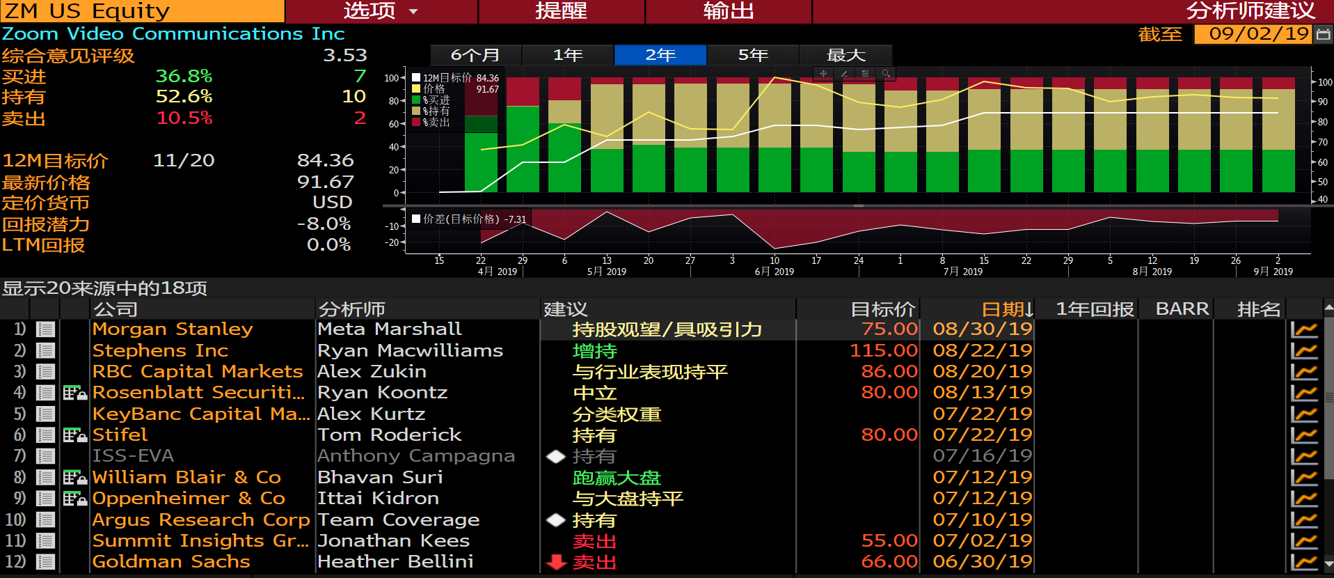Switch chart range to 5年
The height and width of the screenshot is (578, 1334).
[x=753, y=55]
